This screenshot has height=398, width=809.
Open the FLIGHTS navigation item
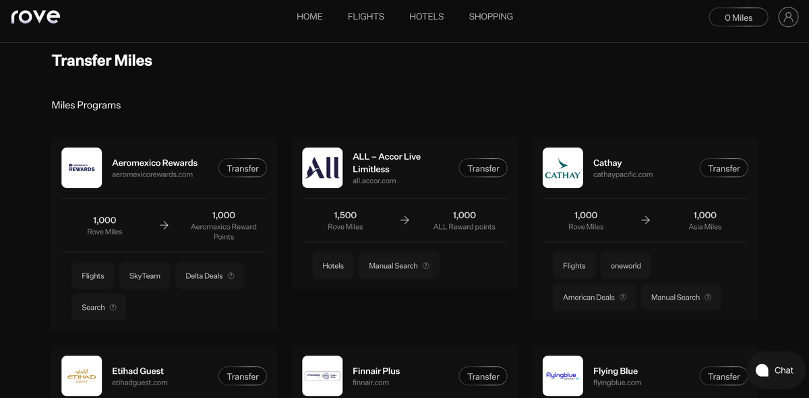(366, 16)
